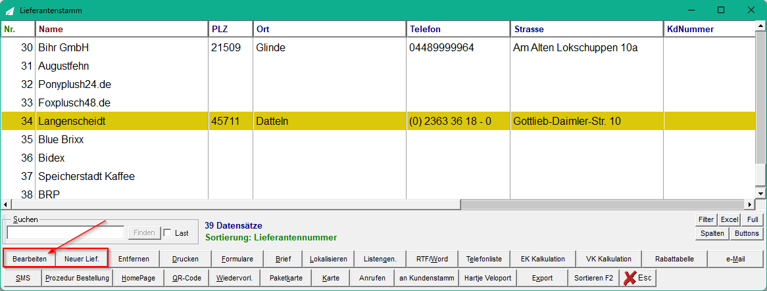Viewport: 767px width, 291px height.
Task: Click the Lieferantenstamm app icon in title bar
Action: [x=9, y=11]
